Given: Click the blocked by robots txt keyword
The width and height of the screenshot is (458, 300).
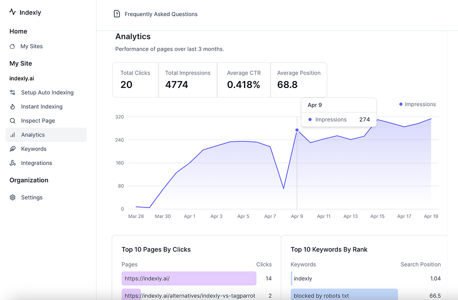Looking at the screenshot, I should point(321,295).
